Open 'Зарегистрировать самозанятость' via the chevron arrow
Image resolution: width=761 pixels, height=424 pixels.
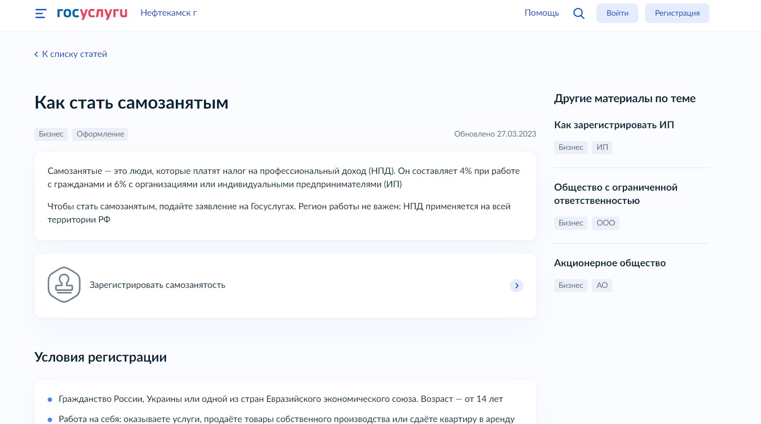[x=516, y=285]
